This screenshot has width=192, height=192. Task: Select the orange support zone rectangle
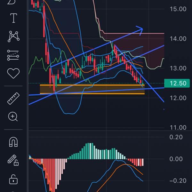click(x=92, y=89)
